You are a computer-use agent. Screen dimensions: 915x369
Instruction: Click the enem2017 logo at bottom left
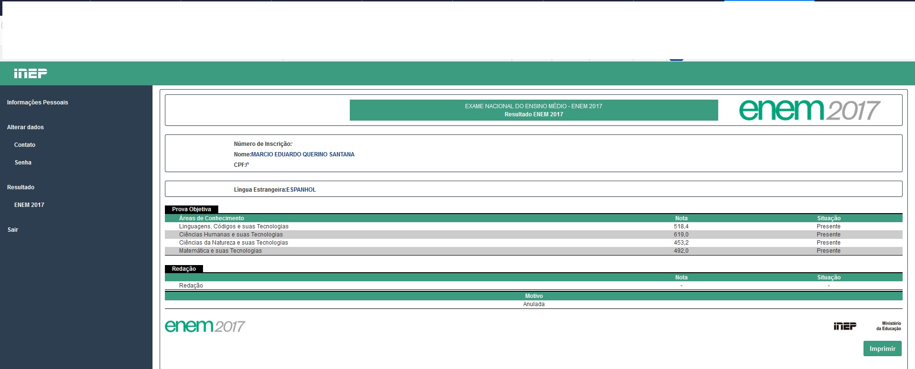click(x=205, y=326)
